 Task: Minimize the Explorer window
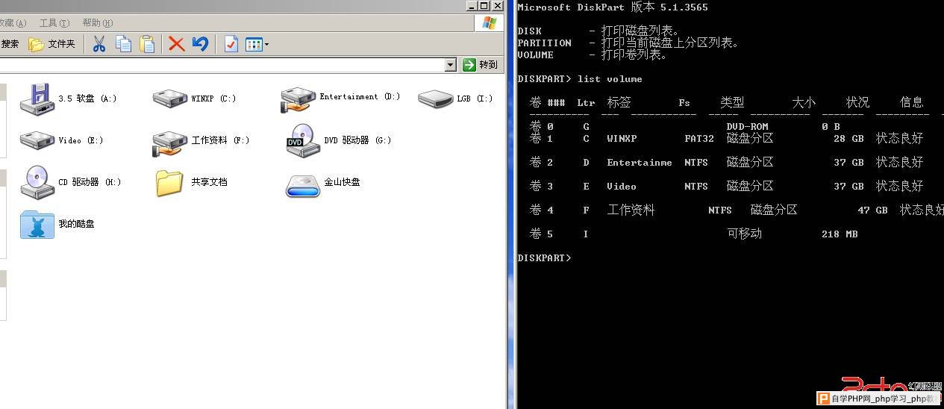472,5
